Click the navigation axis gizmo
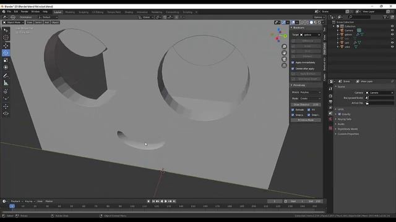 pos(278,35)
